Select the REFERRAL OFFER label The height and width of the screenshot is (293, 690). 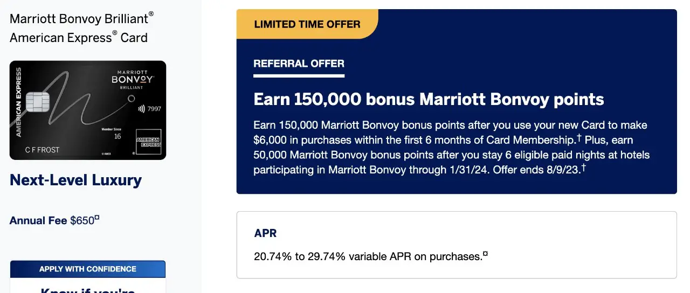pyautogui.click(x=299, y=64)
